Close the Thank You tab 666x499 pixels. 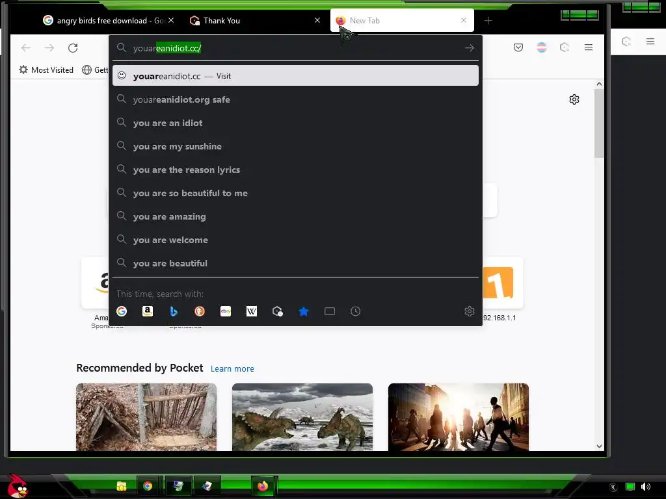pos(317,20)
